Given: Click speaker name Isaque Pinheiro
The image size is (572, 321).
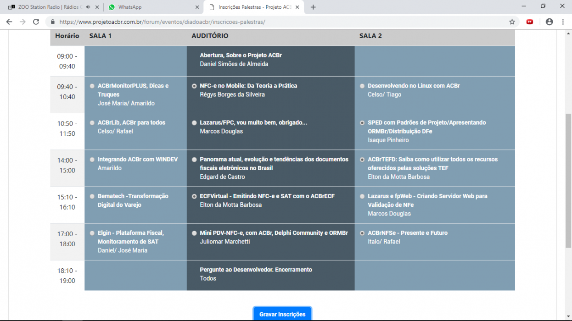Looking at the screenshot, I should [x=388, y=140].
